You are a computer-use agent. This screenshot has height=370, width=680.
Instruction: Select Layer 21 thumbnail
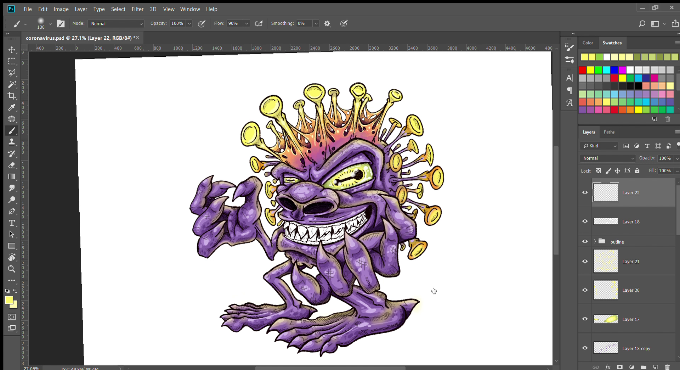click(x=605, y=261)
